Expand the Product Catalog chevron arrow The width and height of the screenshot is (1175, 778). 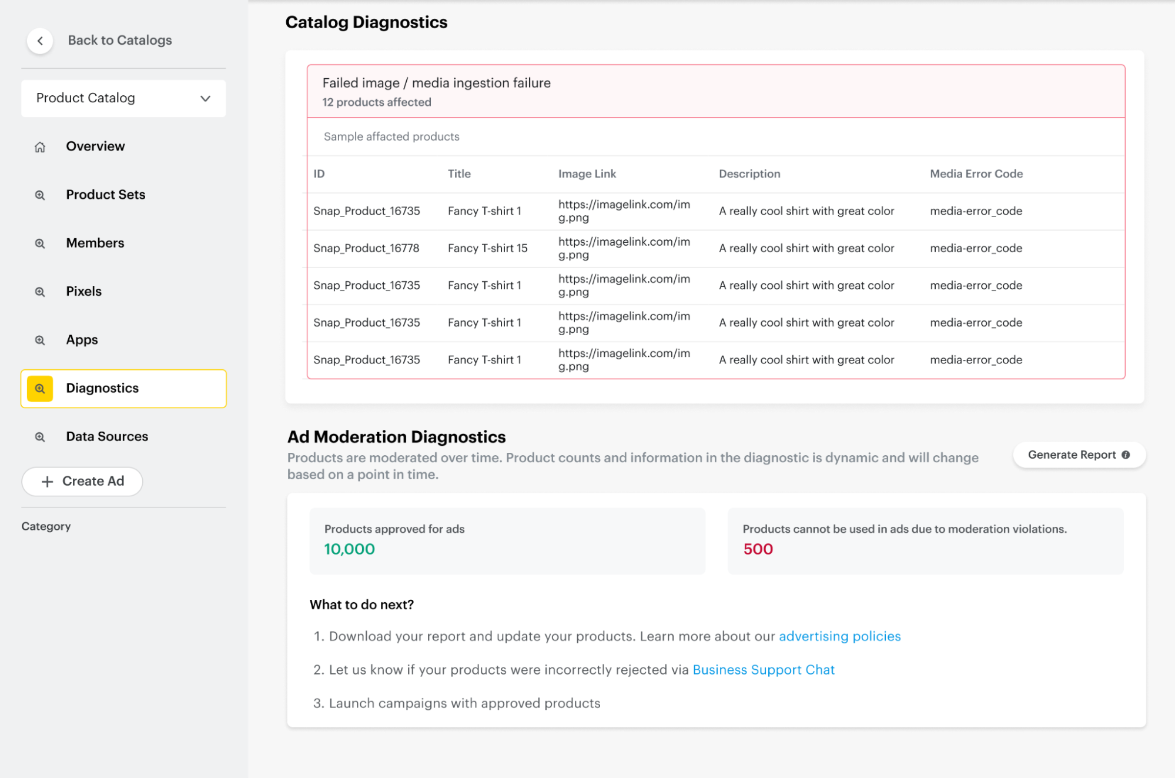(x=205, y=98)
